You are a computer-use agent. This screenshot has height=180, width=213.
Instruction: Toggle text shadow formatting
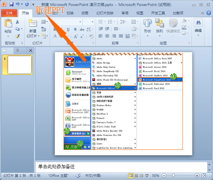pos(75,29)
